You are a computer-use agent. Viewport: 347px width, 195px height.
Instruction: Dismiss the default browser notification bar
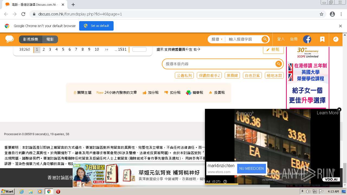tap(340, 26)
